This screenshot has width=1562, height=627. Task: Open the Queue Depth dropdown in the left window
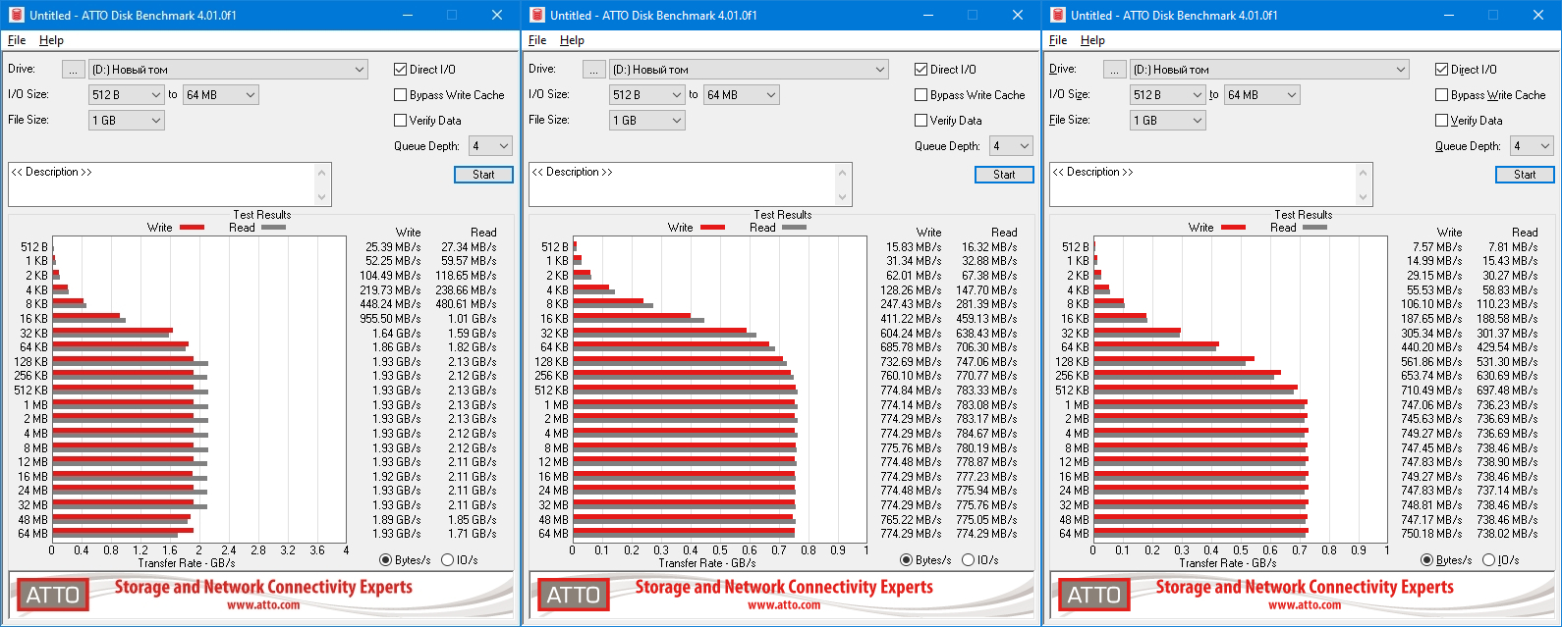(x=490, y=146)
